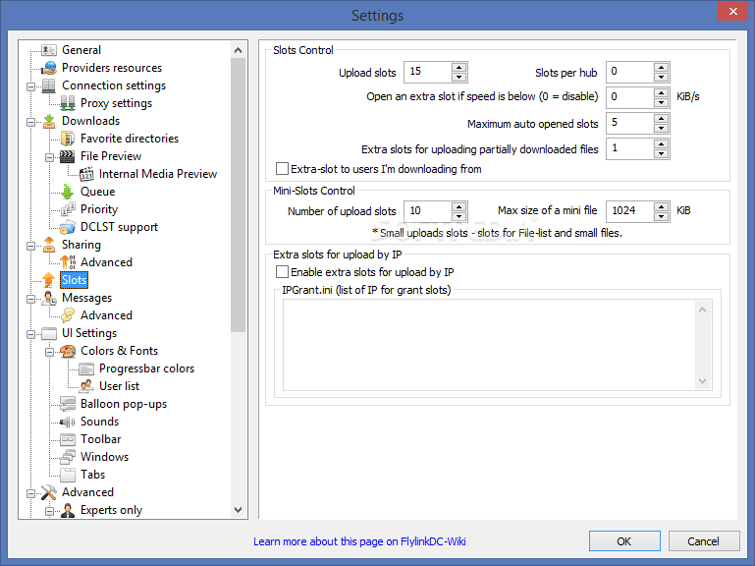Click the Downloads green arrow icon

click(x=49, y=121)
